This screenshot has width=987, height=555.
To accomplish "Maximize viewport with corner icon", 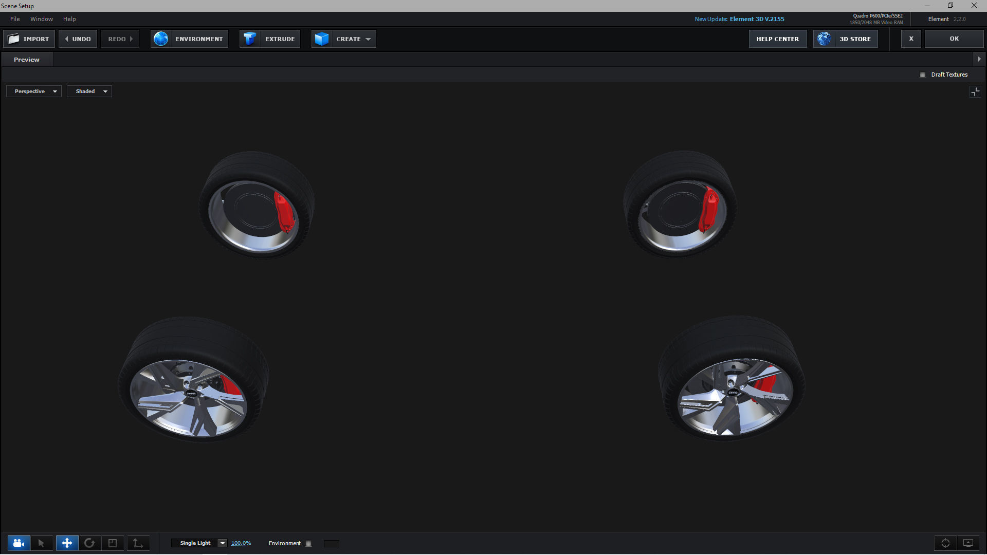I will click(x=975, y=91).
